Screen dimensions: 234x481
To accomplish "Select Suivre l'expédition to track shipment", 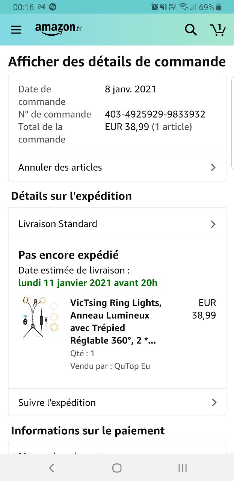I will tap(57, 402).
